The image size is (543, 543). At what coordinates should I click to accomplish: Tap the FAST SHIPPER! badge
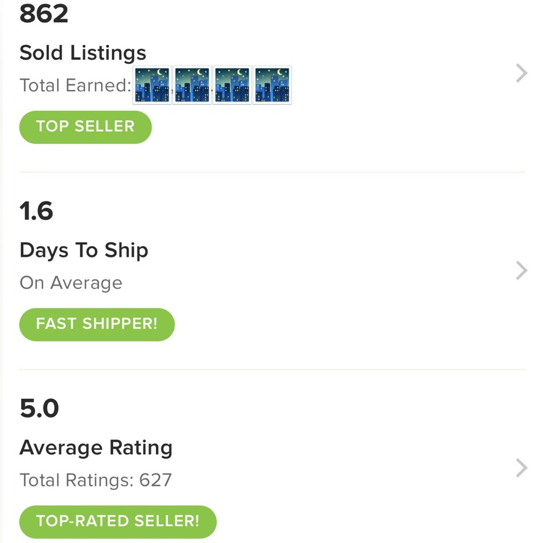tap(97, 325)
